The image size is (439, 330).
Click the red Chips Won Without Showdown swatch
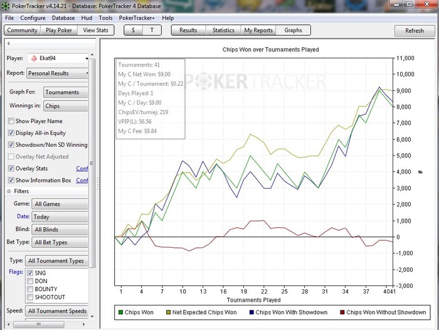pos(342,312)
